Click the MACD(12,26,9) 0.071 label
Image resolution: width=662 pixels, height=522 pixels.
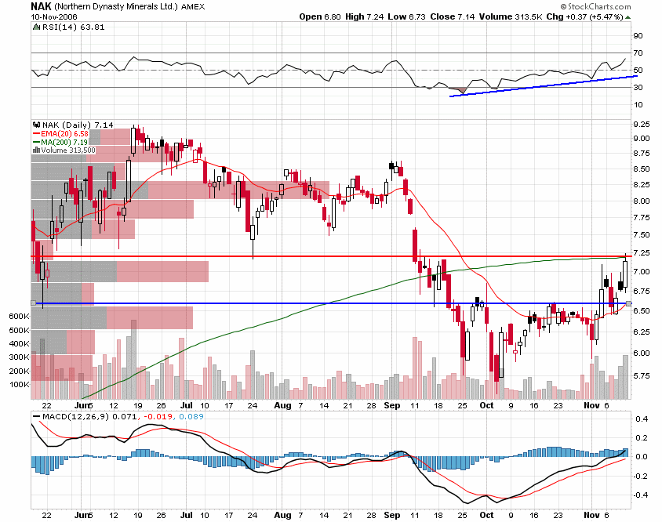[89, 416]
